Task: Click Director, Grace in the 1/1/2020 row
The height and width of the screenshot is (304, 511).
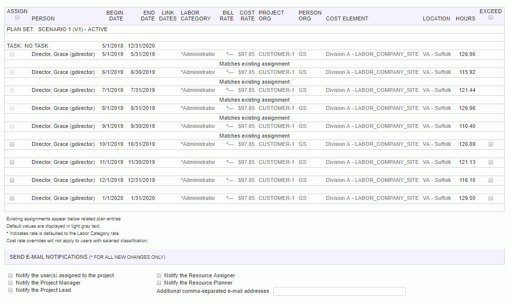Action: pos(63,198)
